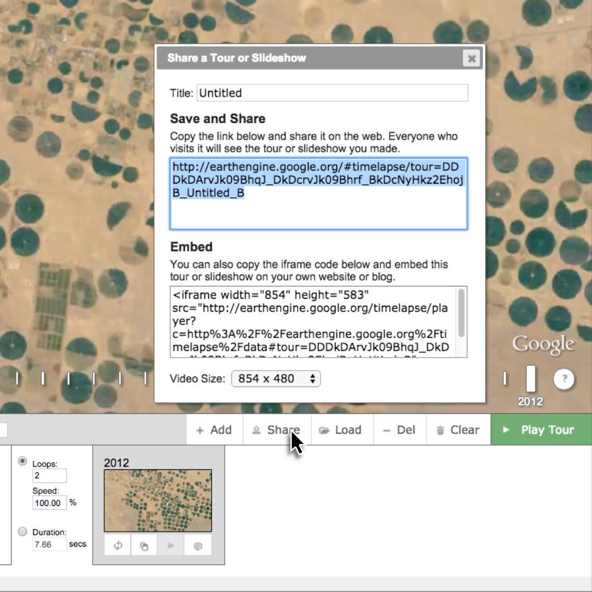
Task: Click the Loops count input field
Action: [49, 476]
